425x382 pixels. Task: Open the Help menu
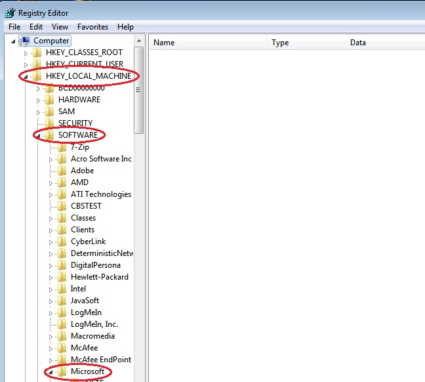[x=125, y=27]
